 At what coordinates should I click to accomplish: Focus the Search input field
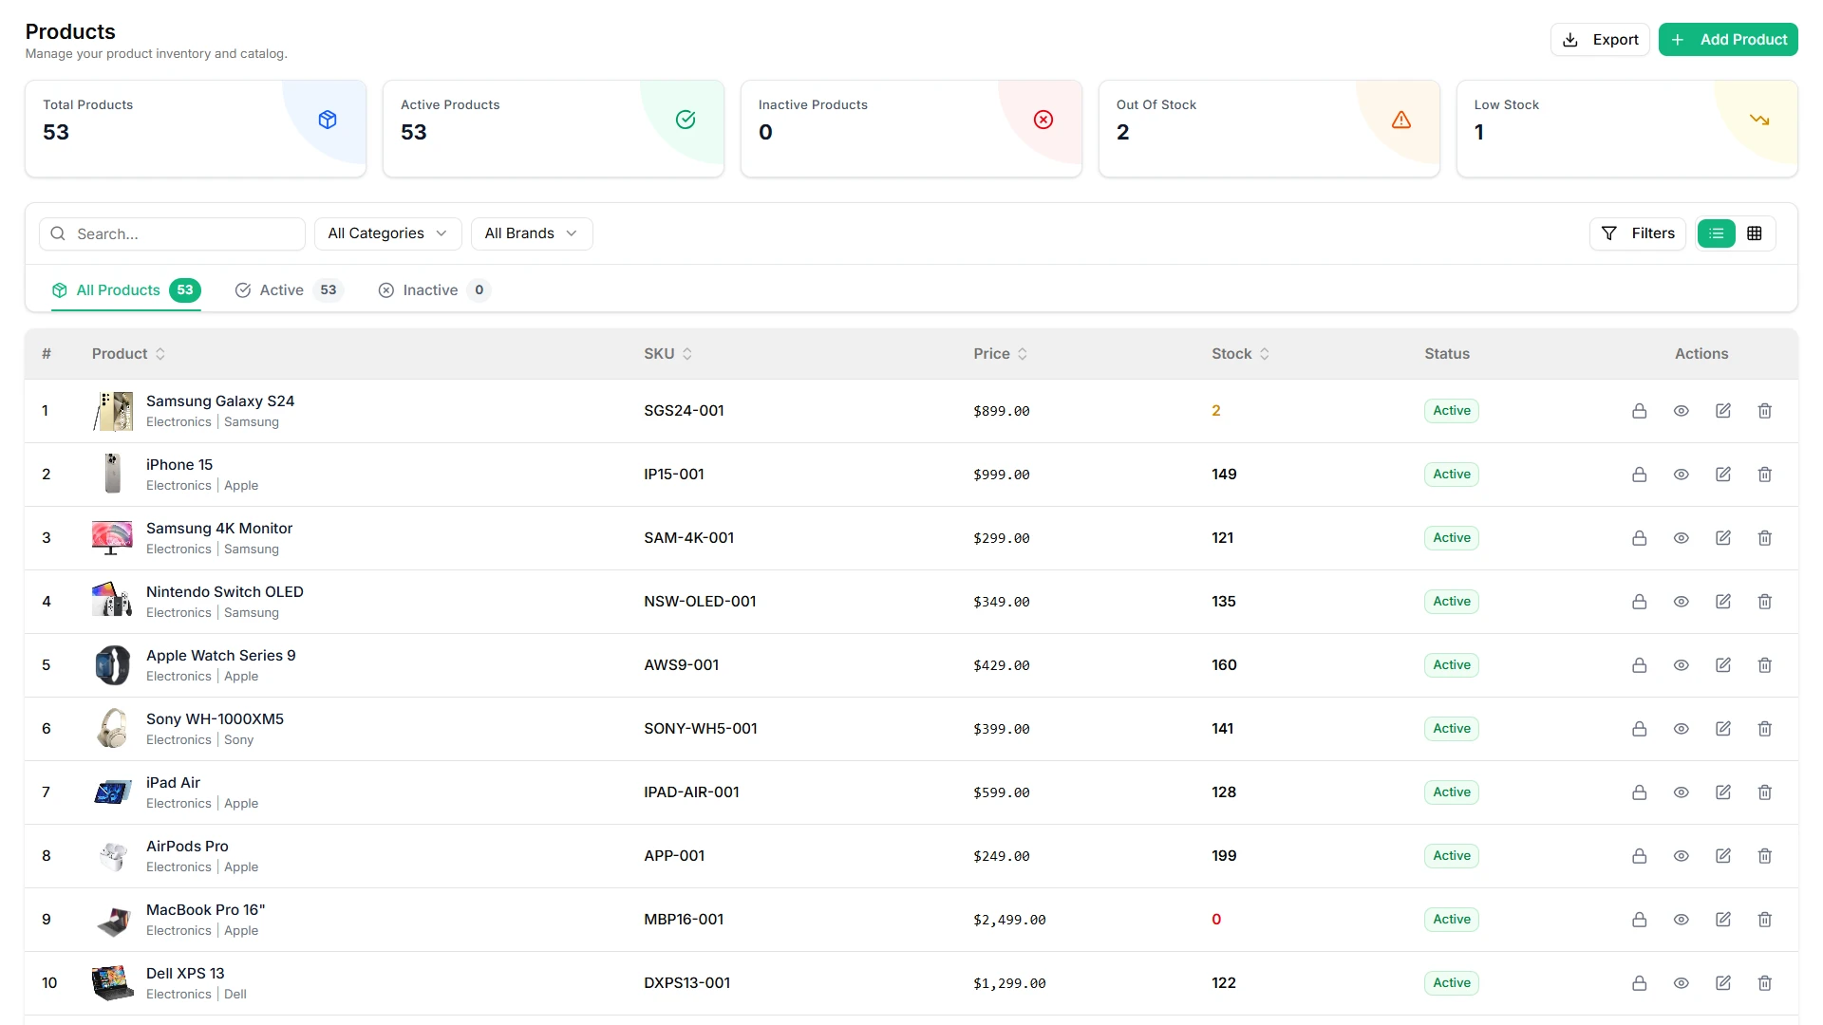[x=172, y=233]
